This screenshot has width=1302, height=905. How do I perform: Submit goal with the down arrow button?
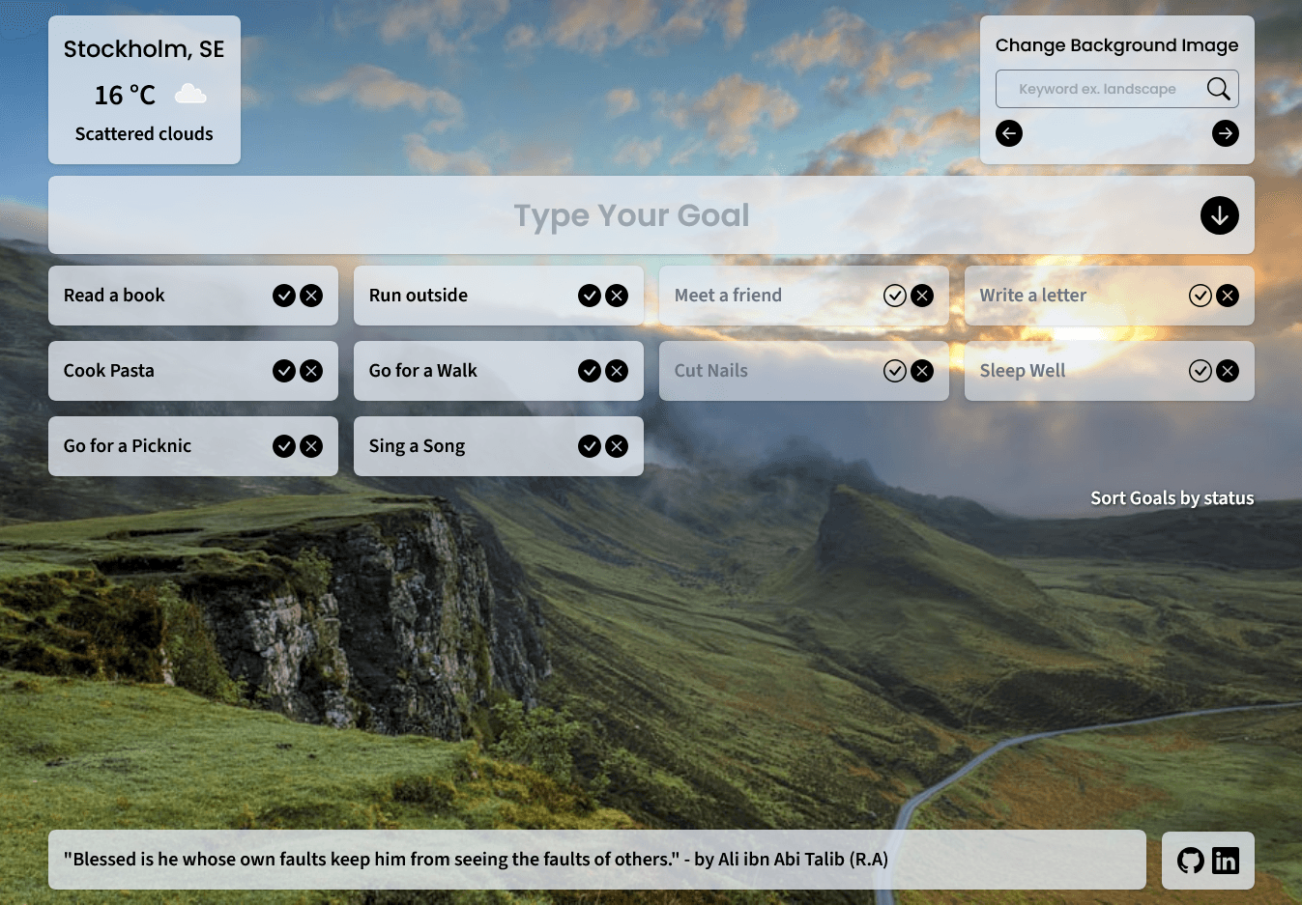1219,215
